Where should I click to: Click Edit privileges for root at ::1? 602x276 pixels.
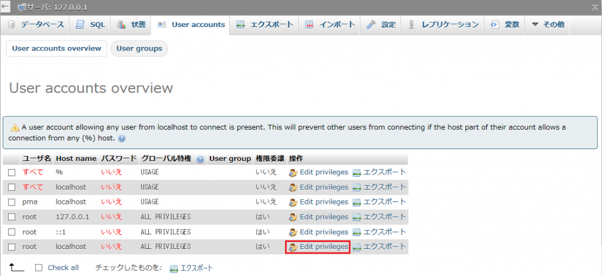click(318, 233)
